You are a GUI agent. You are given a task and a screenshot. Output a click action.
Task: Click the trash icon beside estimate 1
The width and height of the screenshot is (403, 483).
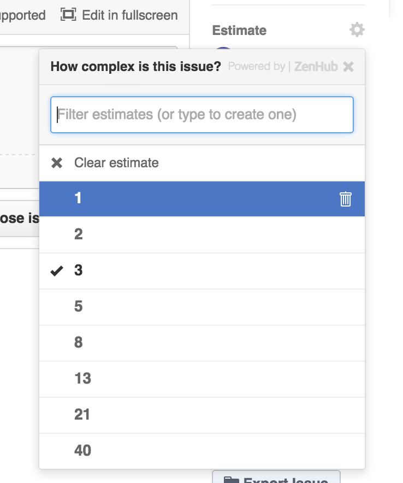tap(345, 198)
